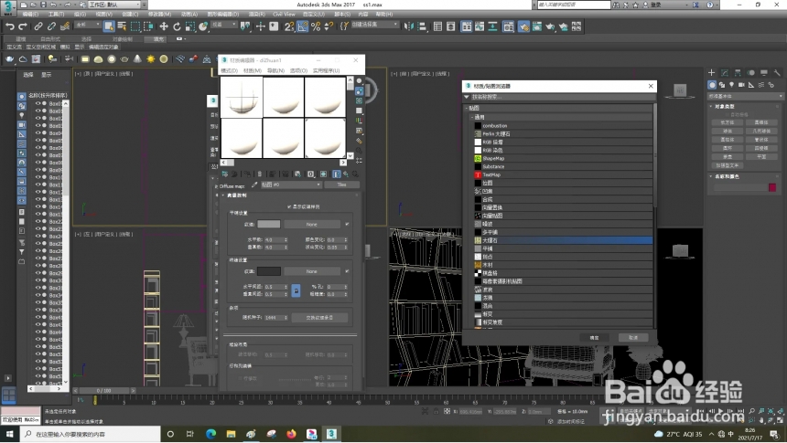Expand the search by name arrow in browser

467,97
